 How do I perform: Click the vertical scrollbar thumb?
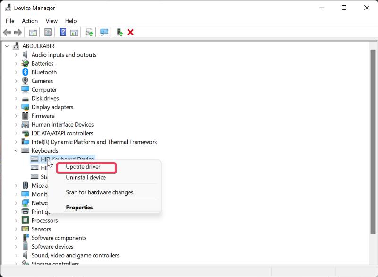point(373,142)
